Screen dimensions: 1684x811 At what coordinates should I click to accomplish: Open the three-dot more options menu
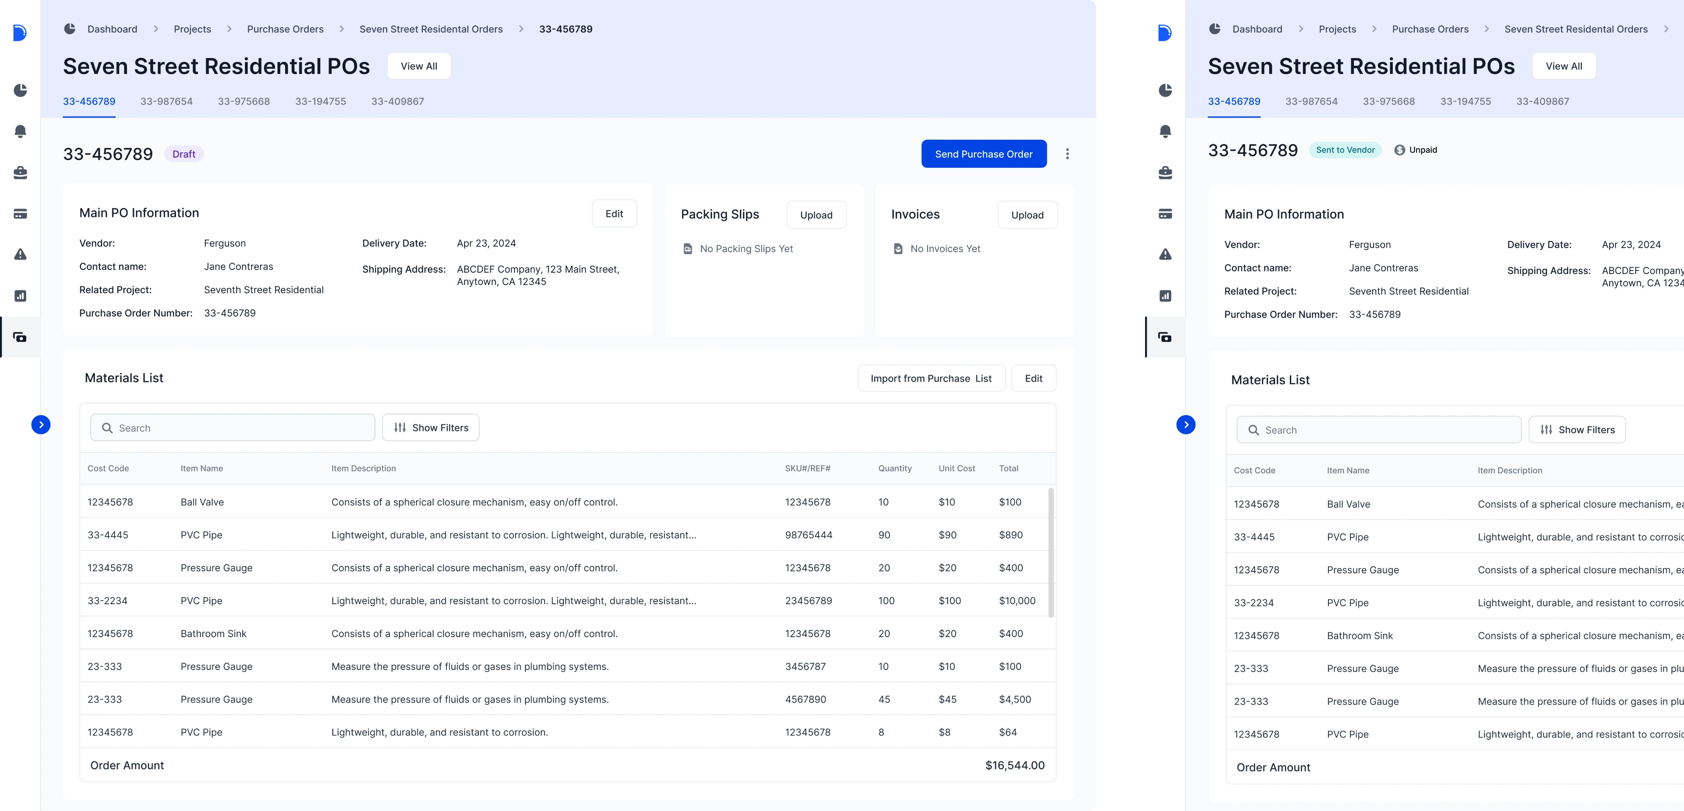coord(1068,154)
